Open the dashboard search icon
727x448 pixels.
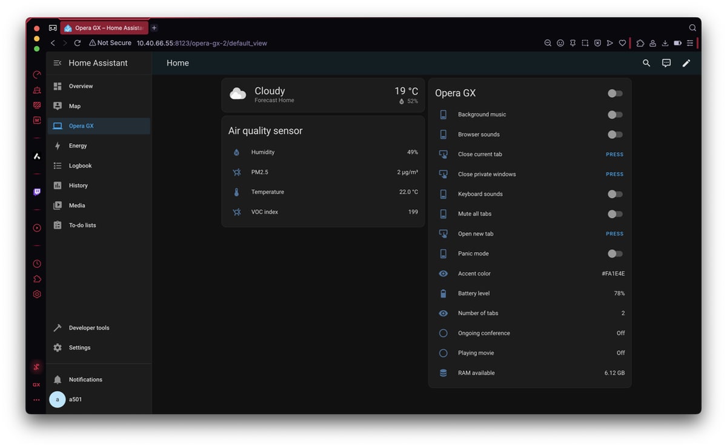pyautogui.click(x=646, y=63)
